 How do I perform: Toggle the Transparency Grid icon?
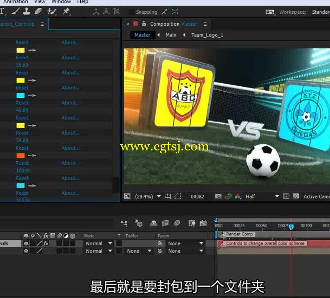[296, 196]
